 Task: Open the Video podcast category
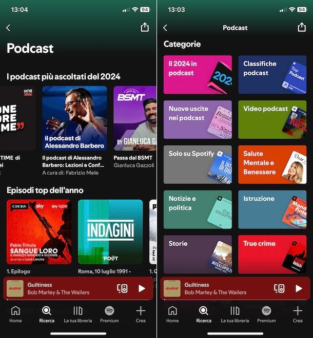point(272,120)
